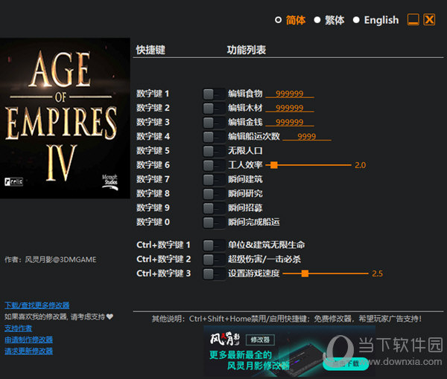Screen dimensions: 447x379
Task: Select the 繁体 language radio button
Action: point(317,20)
